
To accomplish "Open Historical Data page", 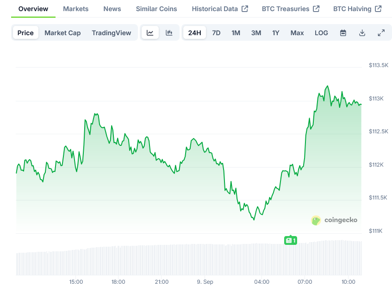I will 220,9.
